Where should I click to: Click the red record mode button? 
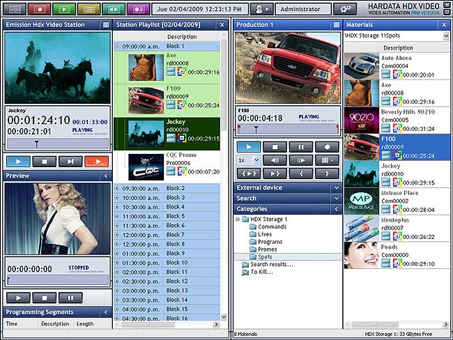click(x=40, y=9)
